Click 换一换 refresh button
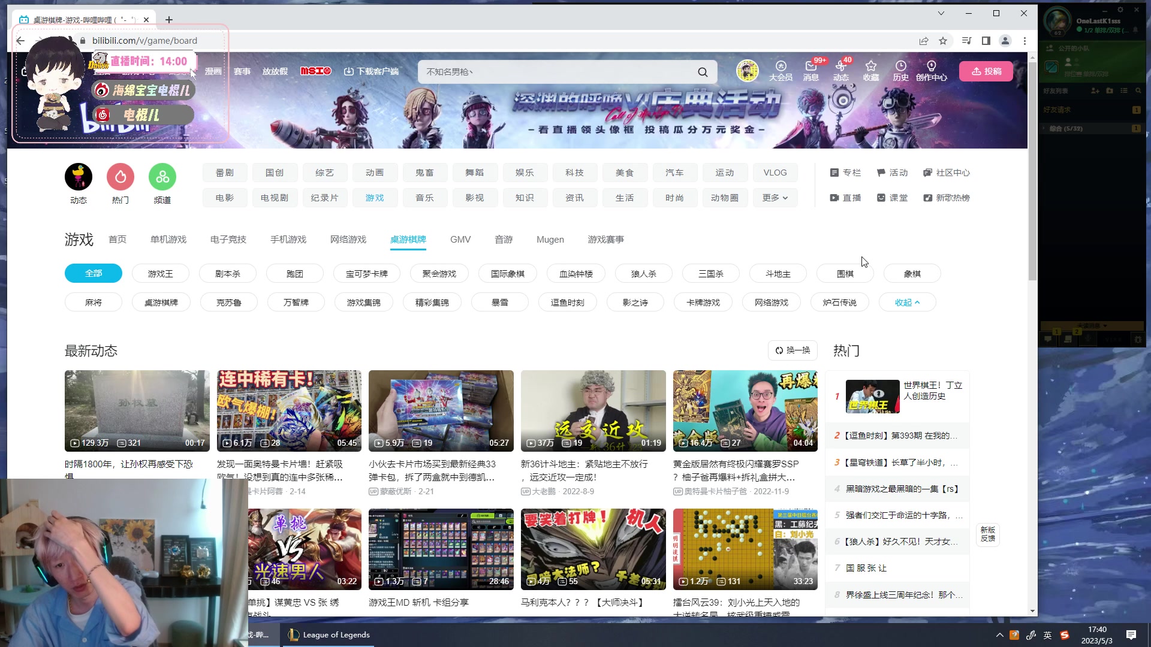 [x=793, y=350]
